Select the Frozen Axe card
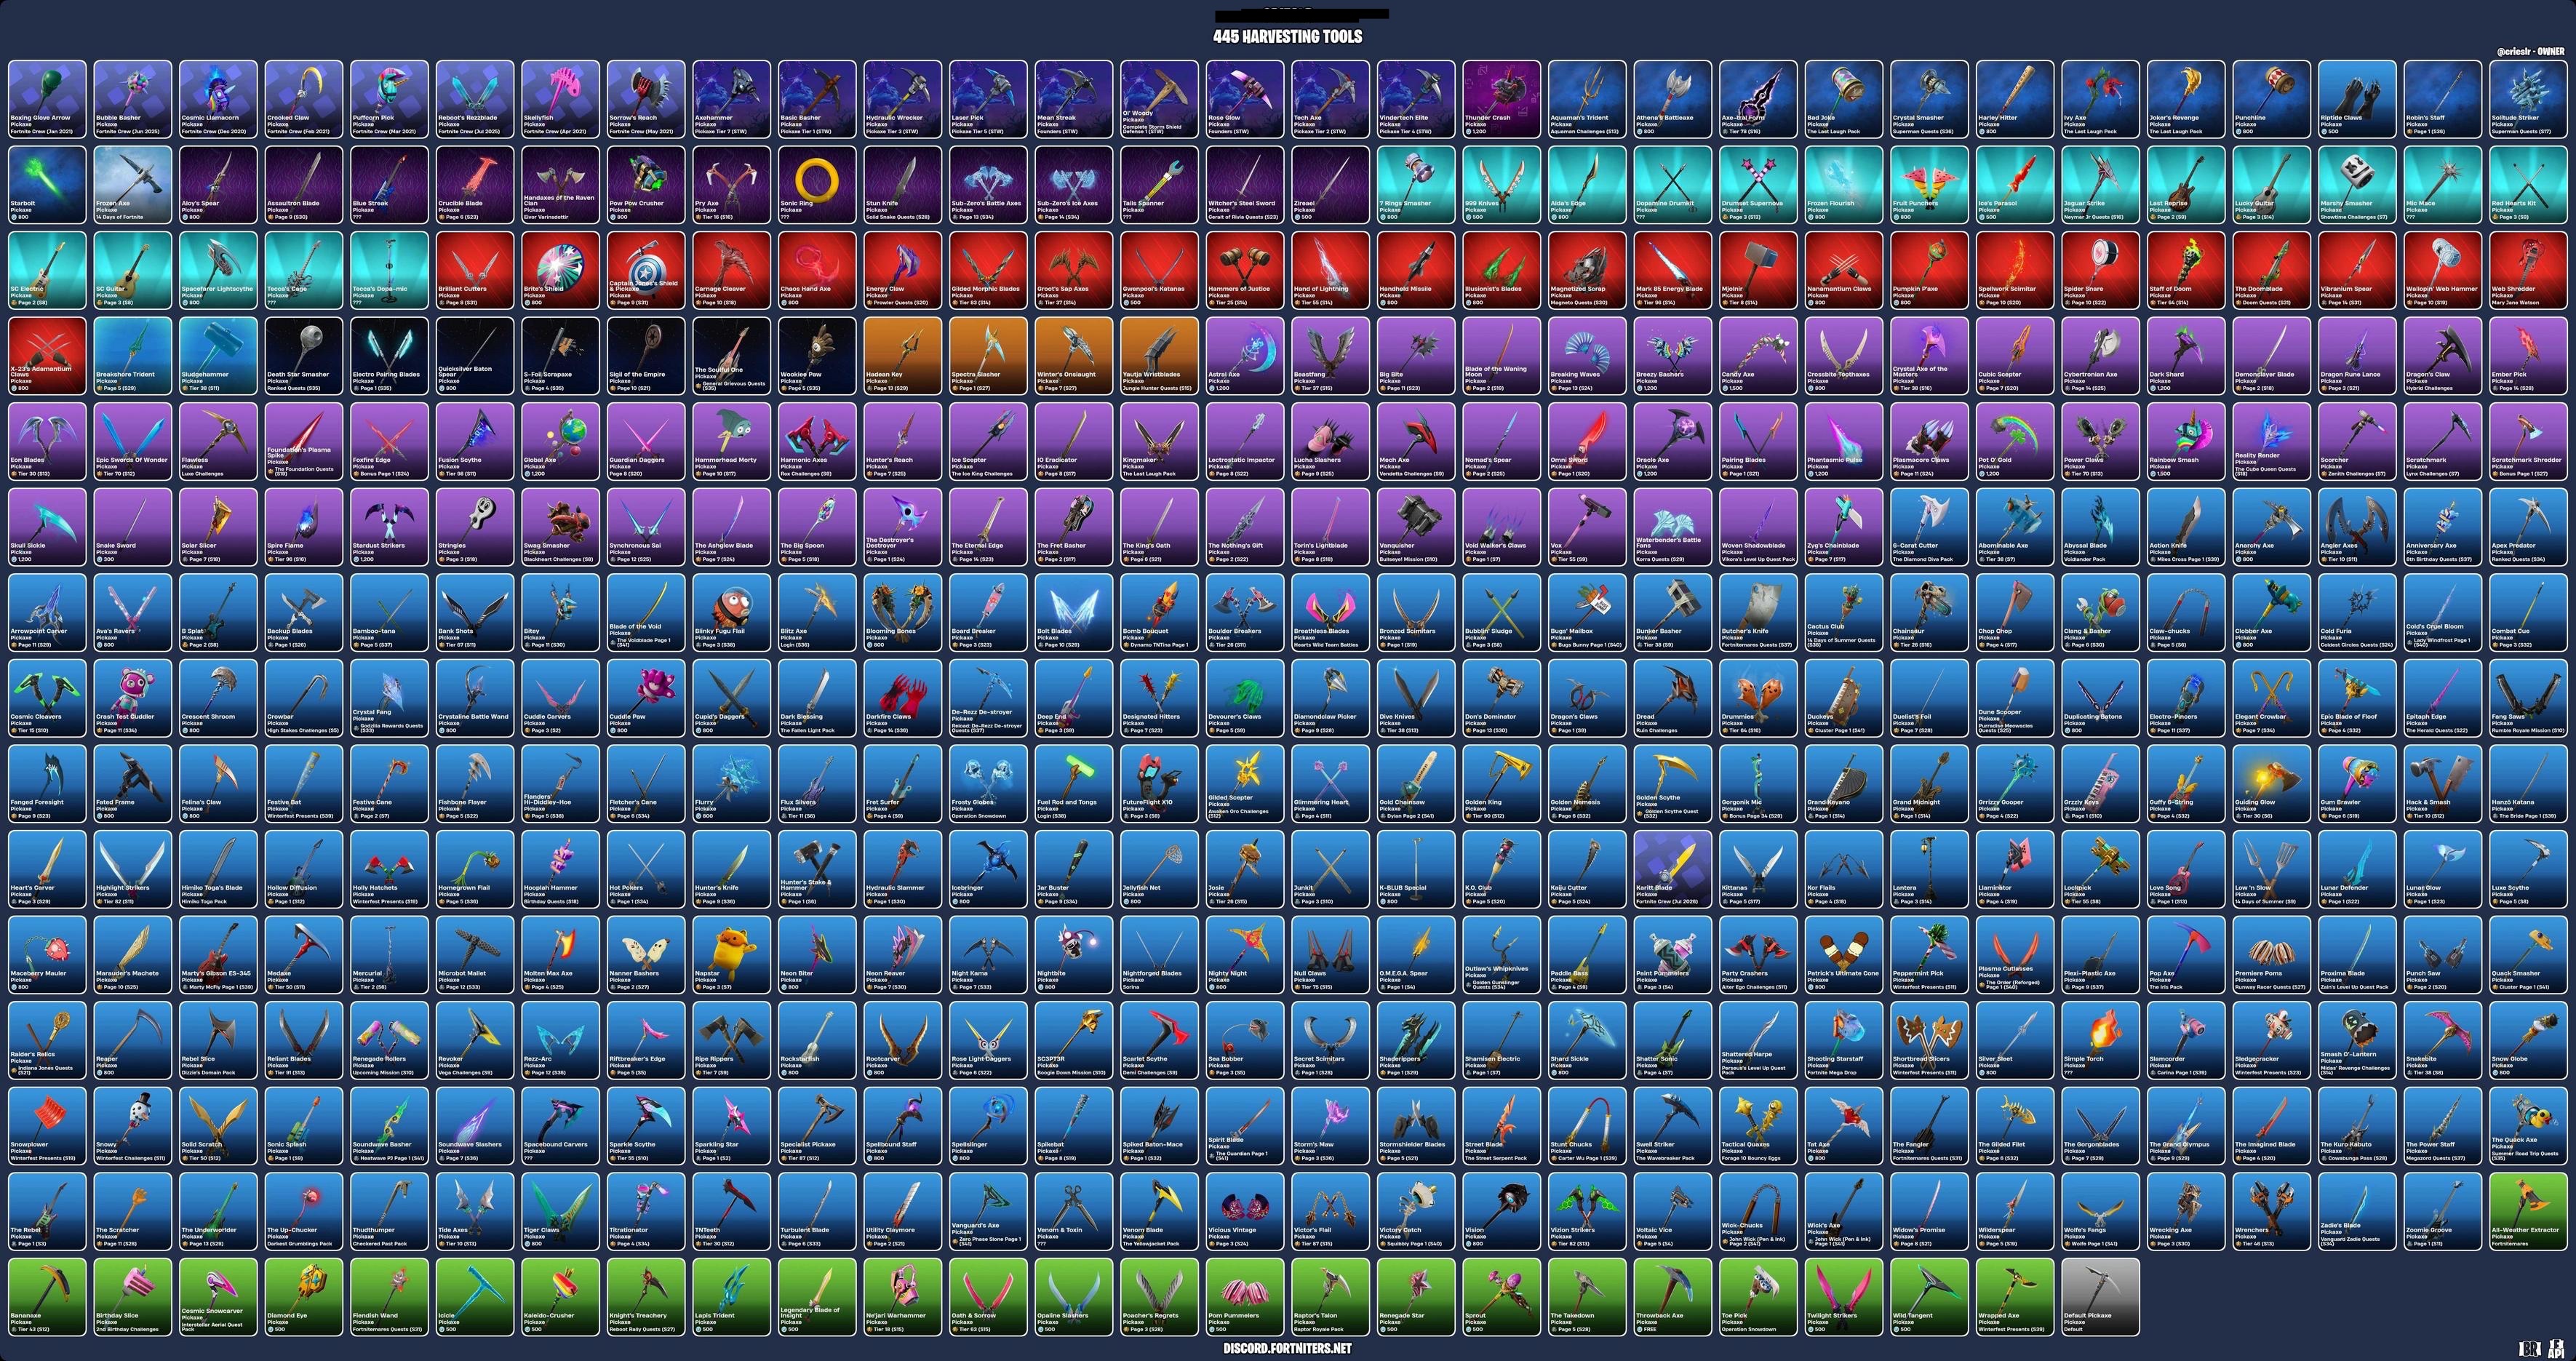Screen dimensions: 2576x1361 pos(132,184)
